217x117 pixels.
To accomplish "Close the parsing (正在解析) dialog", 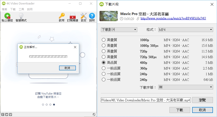I will pos(75,47).
